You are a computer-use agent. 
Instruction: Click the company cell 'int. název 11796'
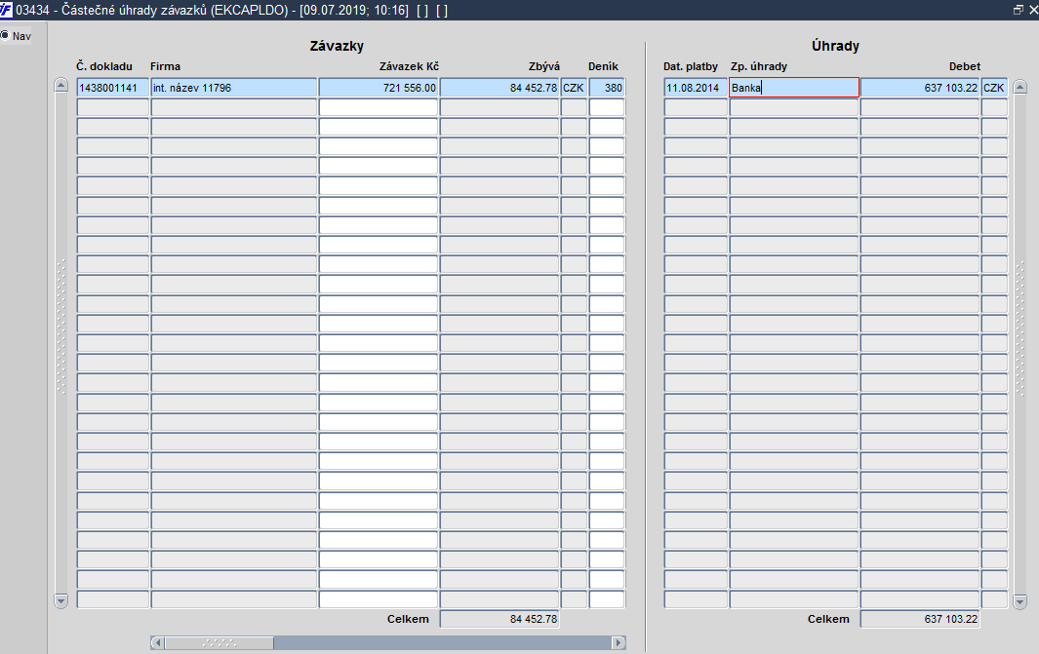(x=234, y=88)
